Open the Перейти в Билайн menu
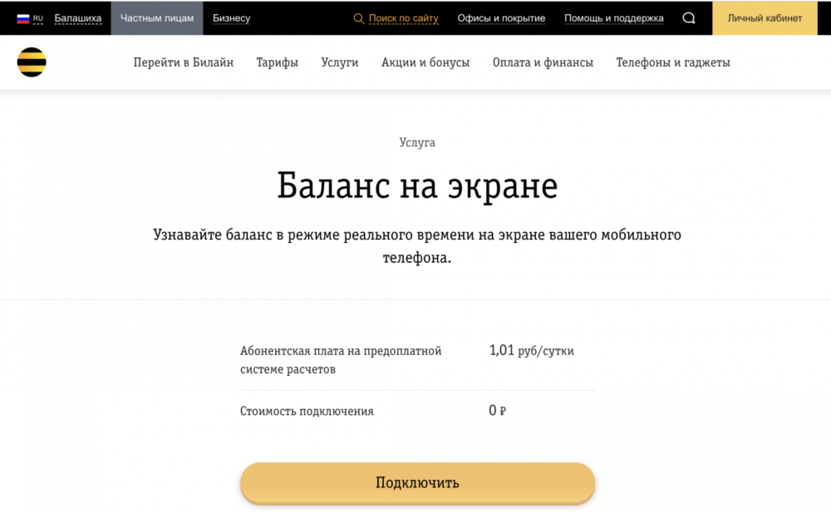 point(184,62)
